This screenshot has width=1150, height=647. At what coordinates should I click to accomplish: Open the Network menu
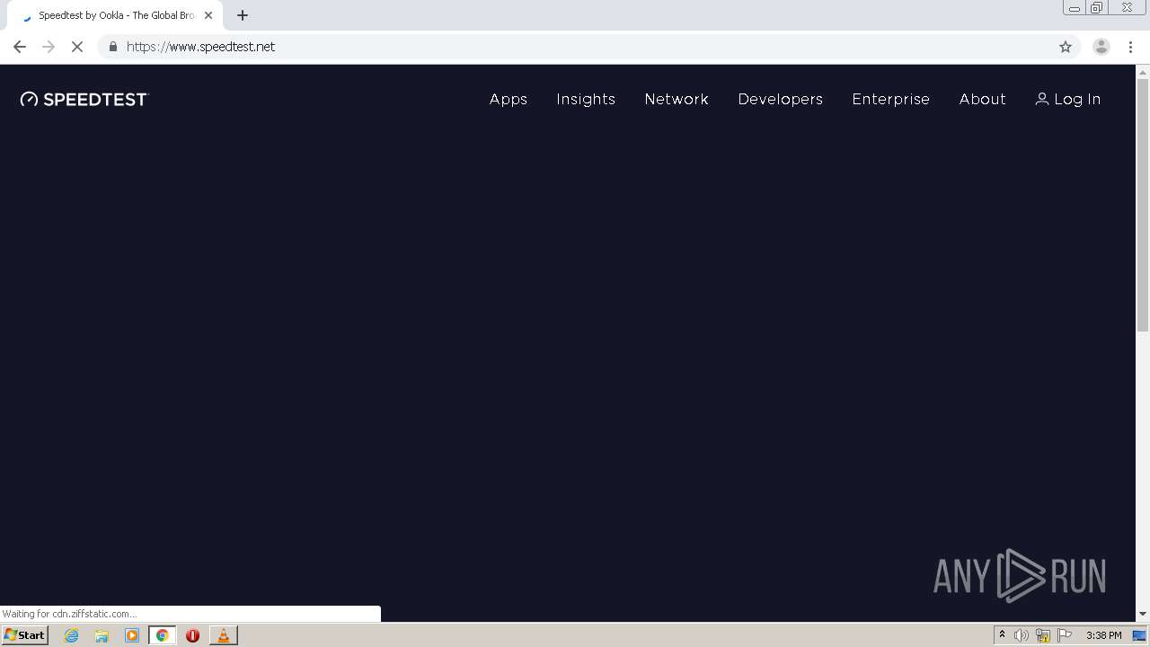(x=677, y=99)
